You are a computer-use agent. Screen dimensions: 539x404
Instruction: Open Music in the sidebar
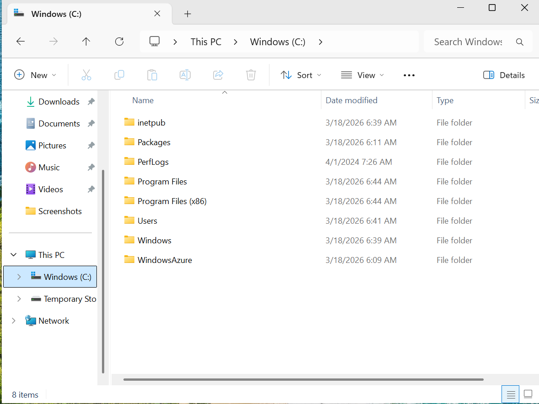point(49,168)
